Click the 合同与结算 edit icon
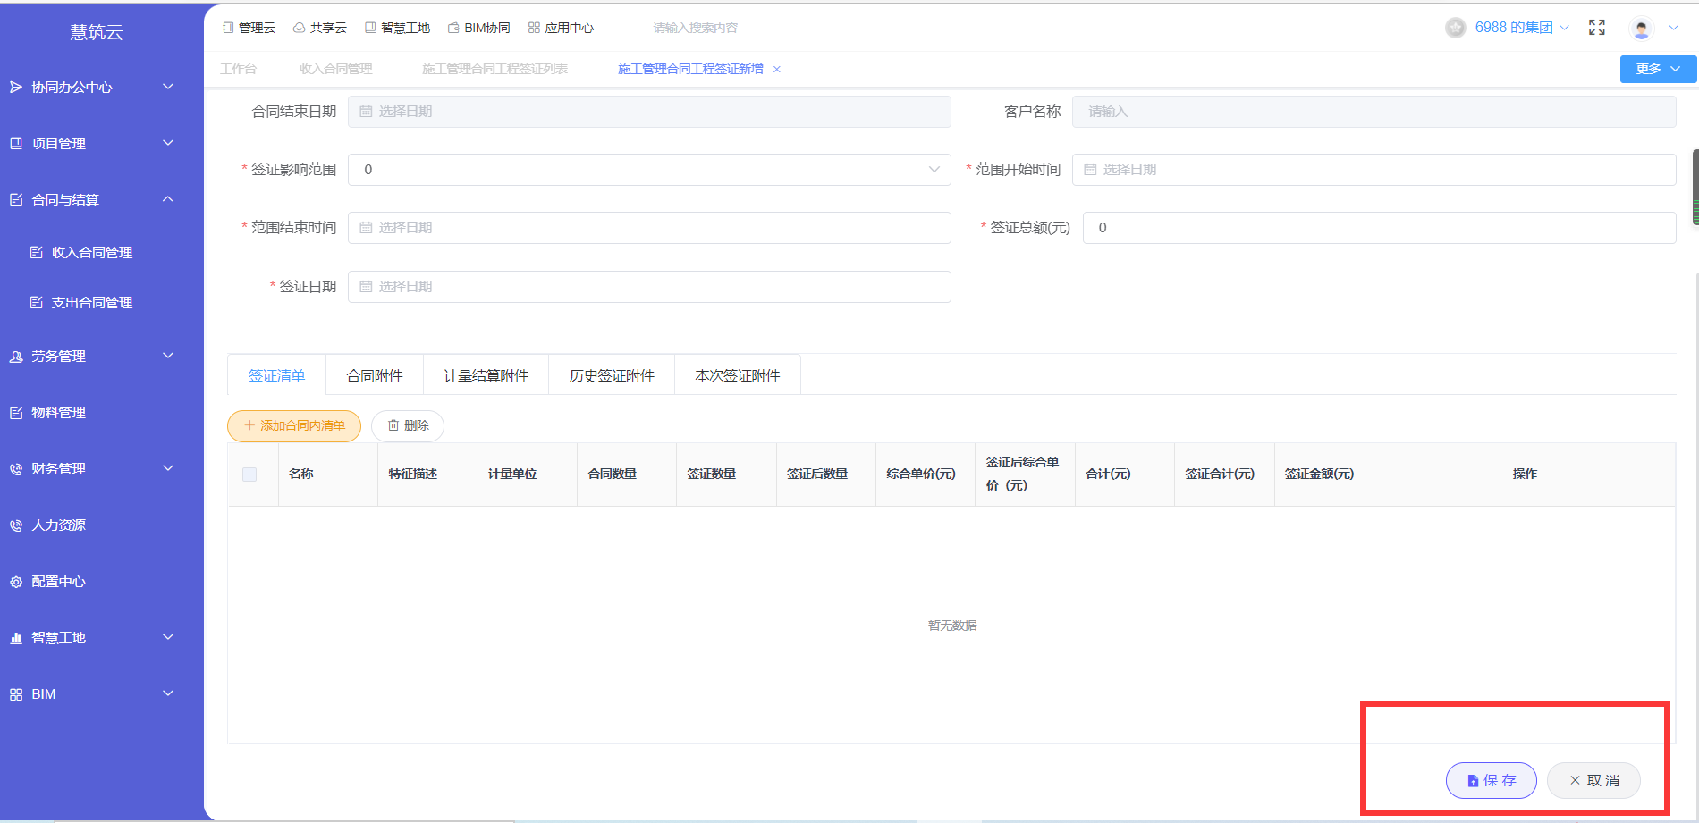The height and width of the screenshot is (823, 1699). (16, 199)
